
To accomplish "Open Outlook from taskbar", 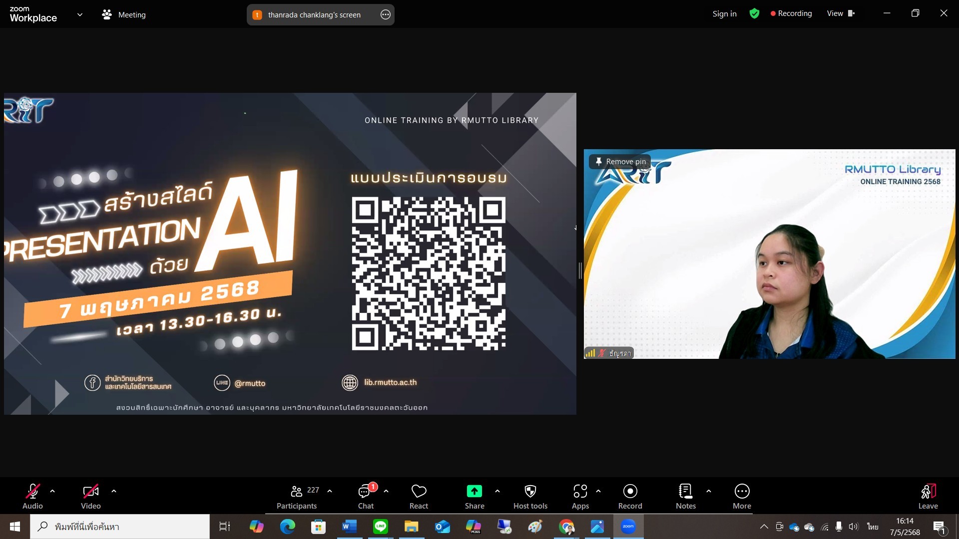I will pyautogui.click(x=443, y=527).
